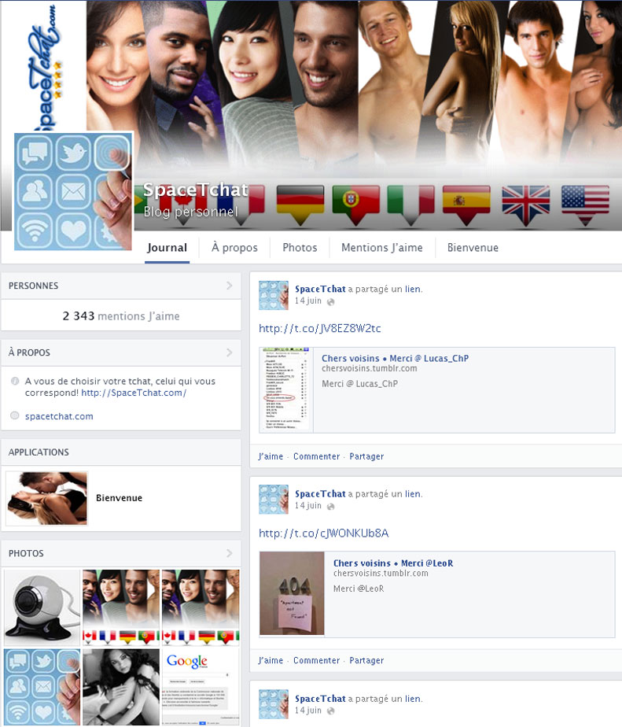Open SpaceTchat author name on first post

(320, 289)
